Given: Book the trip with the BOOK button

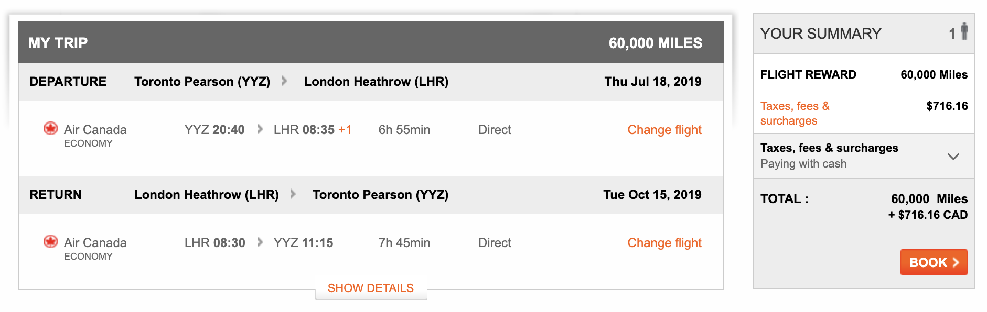Looking at the screenshot, I should (934, 262).
